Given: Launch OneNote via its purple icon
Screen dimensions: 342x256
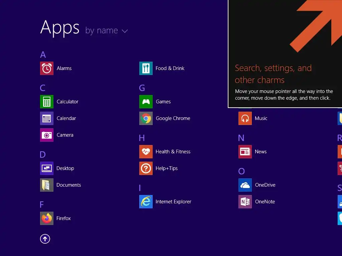Looking at the screenshot, I should click(x=245, y=202).
